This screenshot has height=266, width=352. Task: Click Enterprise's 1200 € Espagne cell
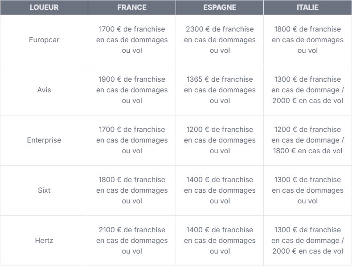(220, 140)
